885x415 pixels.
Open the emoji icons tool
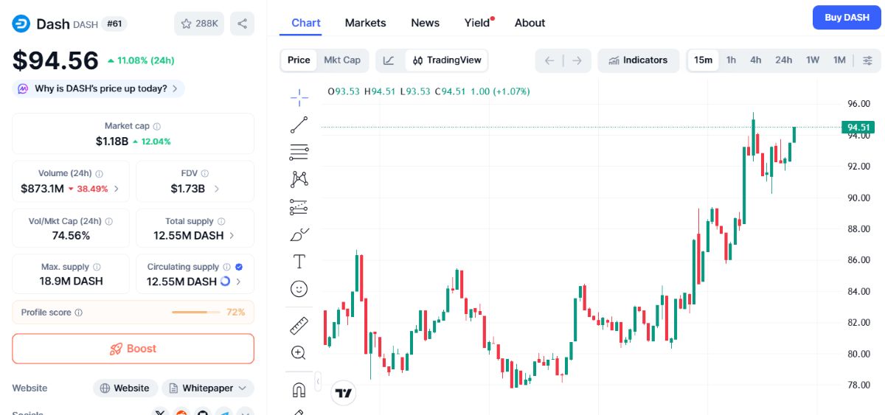[x=299, y=289]
